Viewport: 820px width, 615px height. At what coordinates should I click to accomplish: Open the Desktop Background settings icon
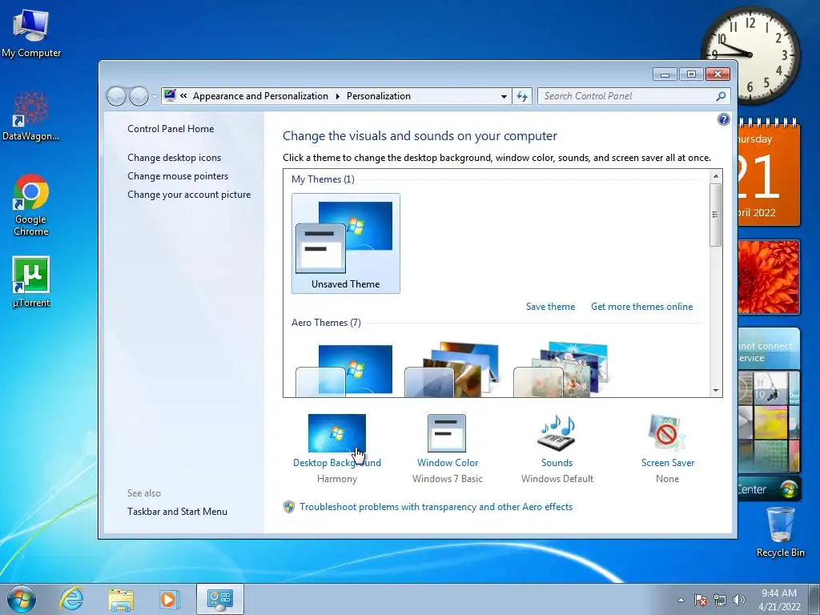[337, 433]
